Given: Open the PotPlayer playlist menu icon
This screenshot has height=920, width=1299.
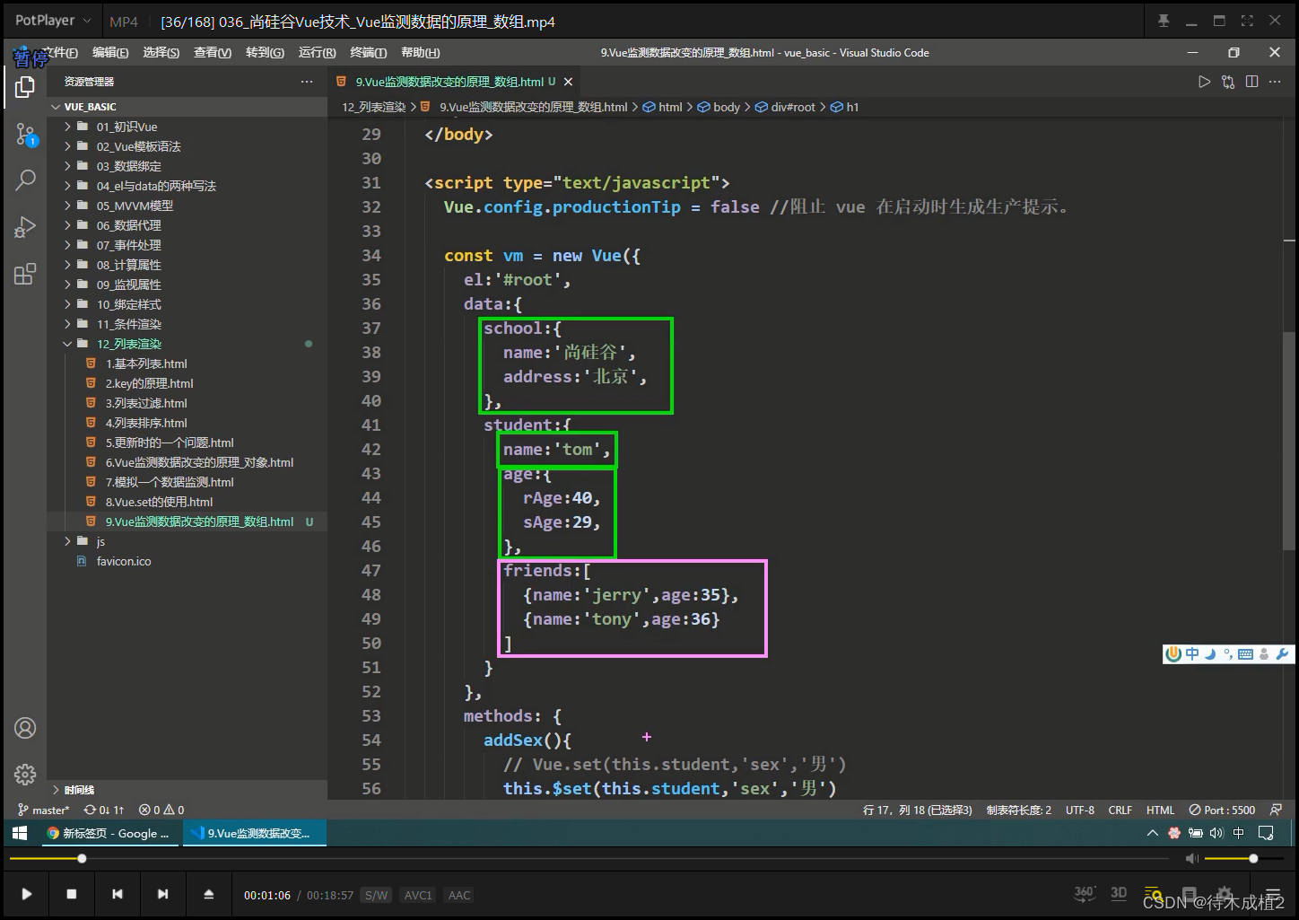Looking at the screenshot, I should coord(1272,895).
